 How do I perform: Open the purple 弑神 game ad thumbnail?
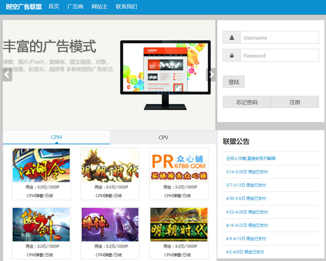[x=110, y=224]
